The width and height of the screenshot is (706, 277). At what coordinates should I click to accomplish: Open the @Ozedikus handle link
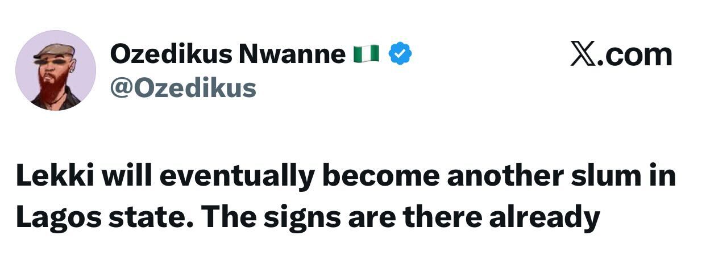[182, 88]
